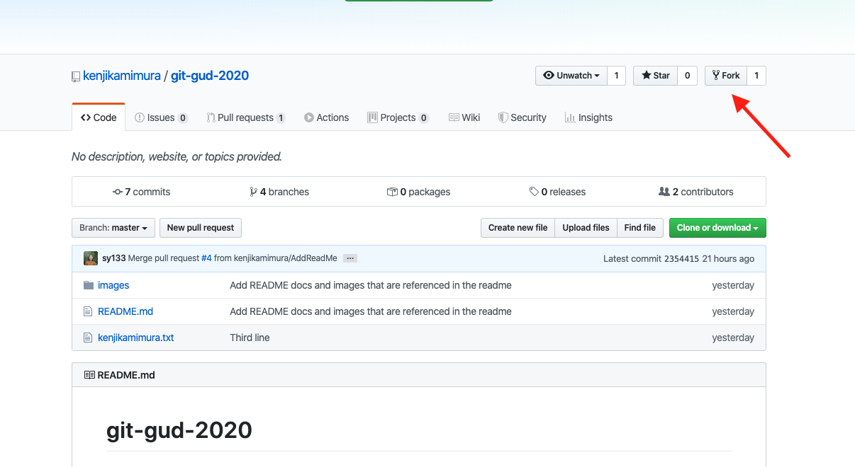
Task: Open pull request #4 link
Action: click(206, 258)
